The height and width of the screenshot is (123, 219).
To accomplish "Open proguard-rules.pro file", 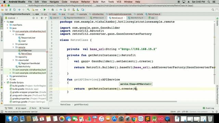I will (x=28, y=96).
